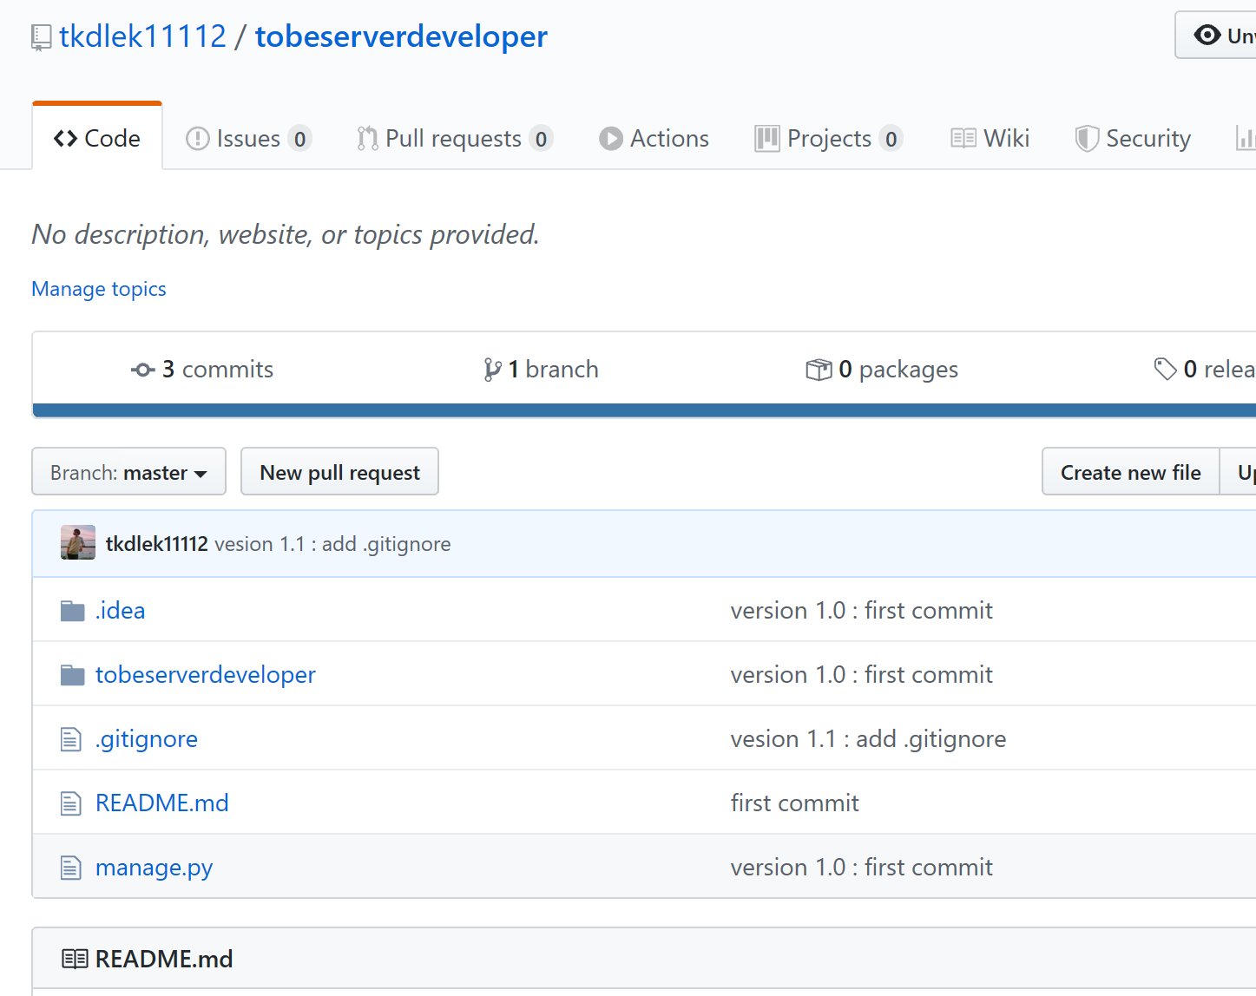Open .idea row commit message
The height and width of the screenshot is (996, 1256).
click(x=862, y=611)
